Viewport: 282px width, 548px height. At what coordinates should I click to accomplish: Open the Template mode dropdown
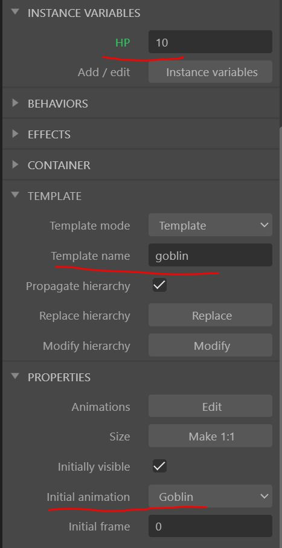point(210,225)
